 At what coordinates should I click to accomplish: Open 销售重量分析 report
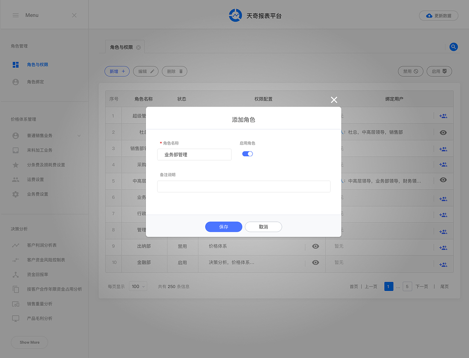[x=40, y=304]
